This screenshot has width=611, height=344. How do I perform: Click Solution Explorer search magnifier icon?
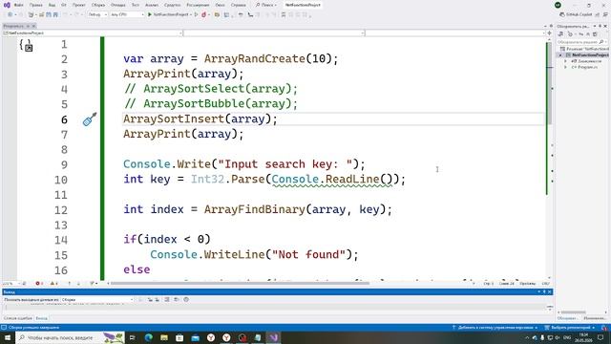coord(601,42)
